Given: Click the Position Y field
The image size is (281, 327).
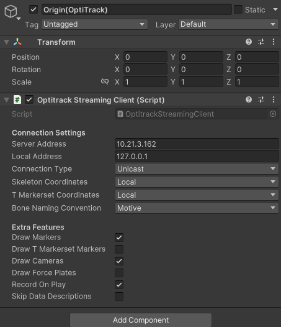Looking at the screenshot, I should pyautogui.click(x=201, y=57).
